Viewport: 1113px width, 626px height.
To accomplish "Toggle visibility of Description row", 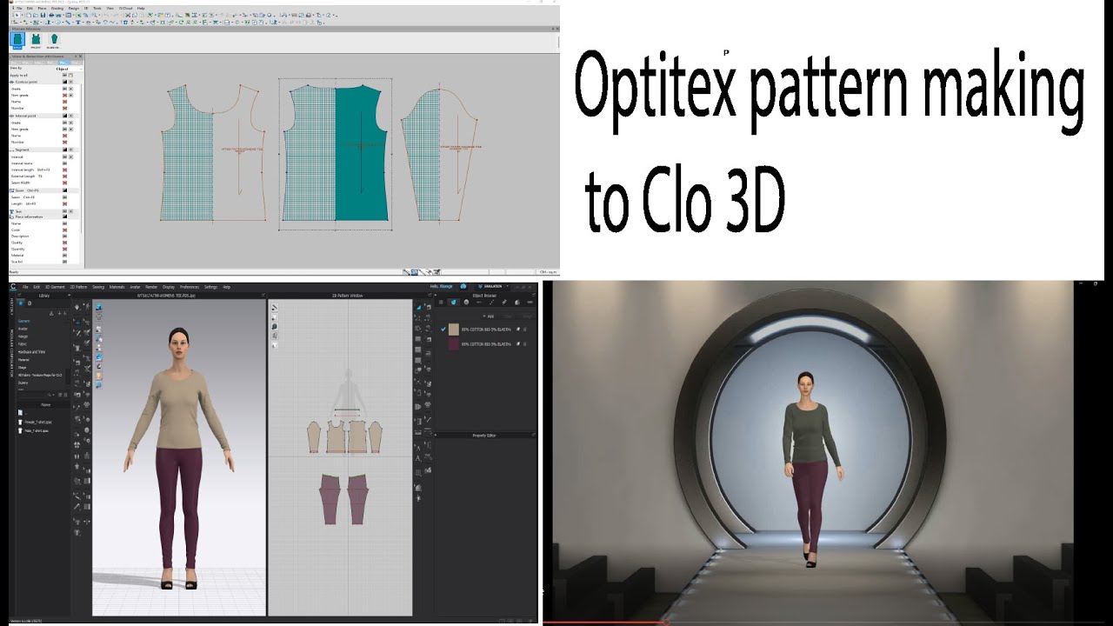I will click(x=64, y=236).
